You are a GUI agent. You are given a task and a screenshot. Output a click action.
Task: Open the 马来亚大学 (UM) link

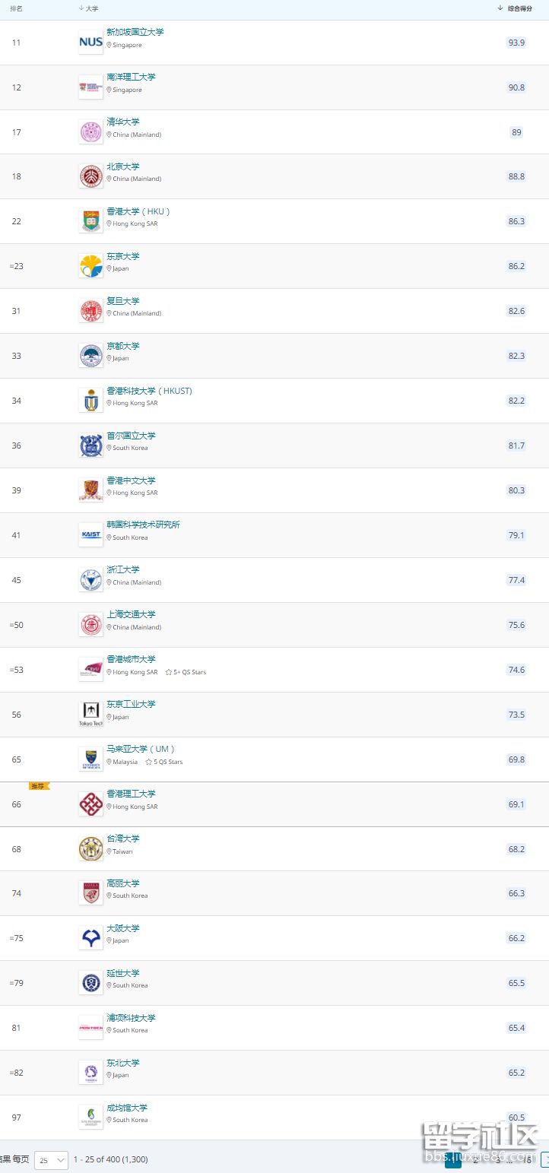pyautogui.click(x=141, y=749)
